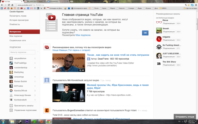Click the Просмотреть каналы plus icon
Viewport: 198px width, 124px height.
[x=11, y=105]
